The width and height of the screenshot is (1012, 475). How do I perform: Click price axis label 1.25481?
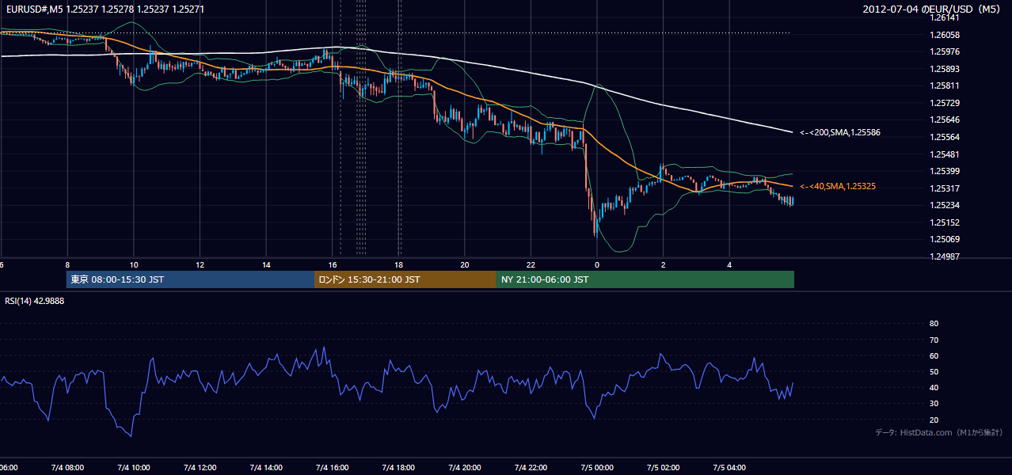[x=945, y=154]
